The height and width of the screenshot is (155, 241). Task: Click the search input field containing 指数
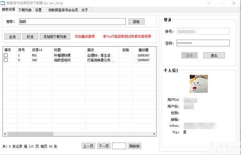tap(72, 22)
